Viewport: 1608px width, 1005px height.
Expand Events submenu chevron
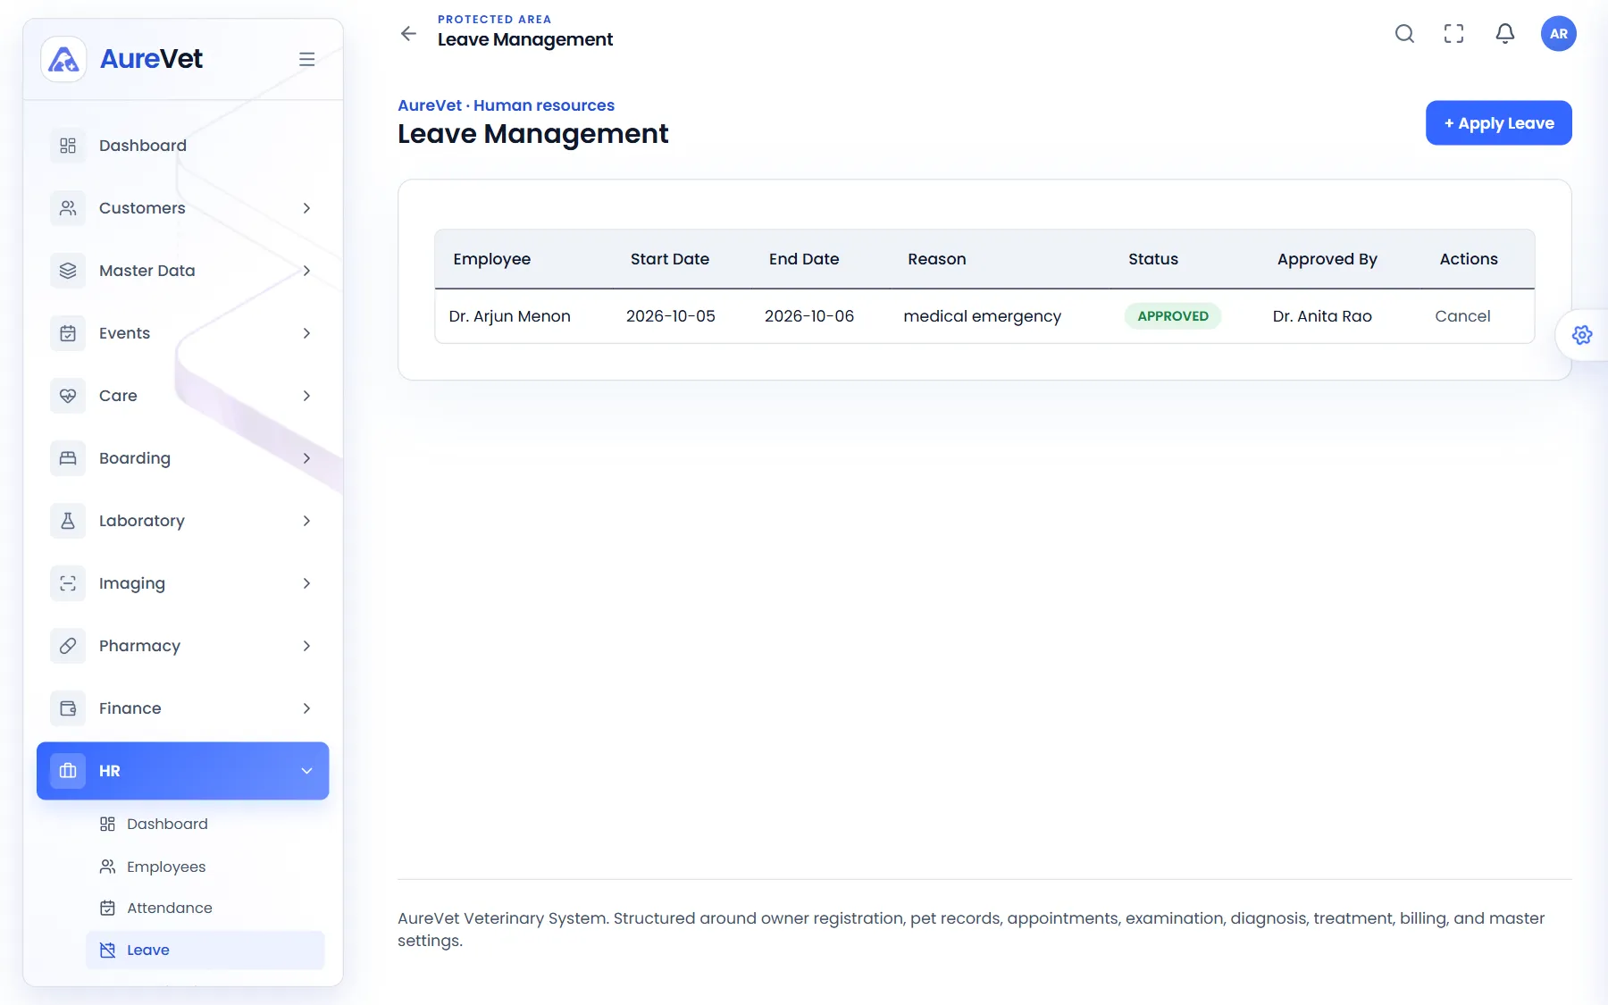point(306,333)
